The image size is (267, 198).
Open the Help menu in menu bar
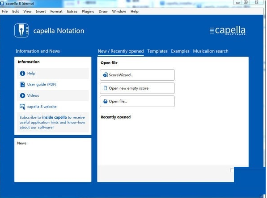pyautogui.click(x=135, y=12)
